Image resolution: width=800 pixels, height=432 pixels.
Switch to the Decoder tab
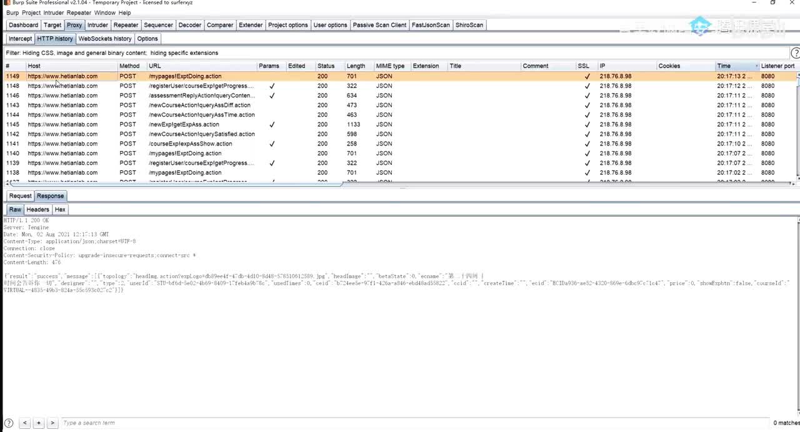(x=190, y=25)
